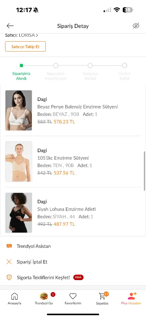Open the Sepetim cart icon
This screenshot has height=318, width=146.
pyautogui.click(x=102, y=296)
